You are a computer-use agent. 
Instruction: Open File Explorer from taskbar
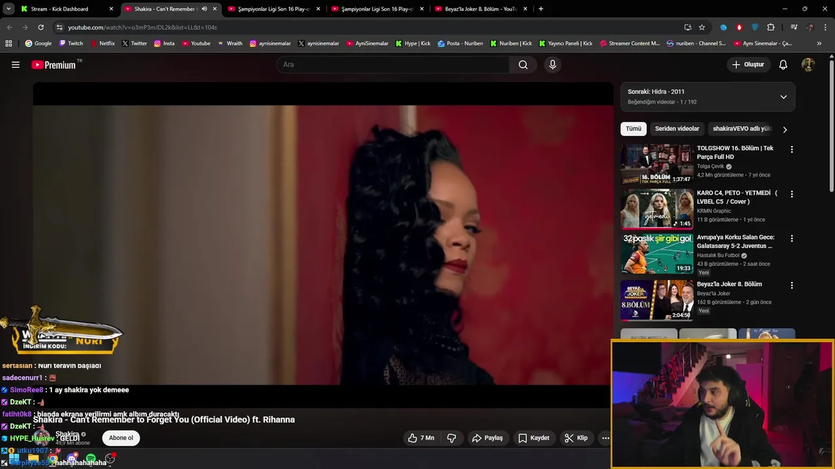click(33, 459)
